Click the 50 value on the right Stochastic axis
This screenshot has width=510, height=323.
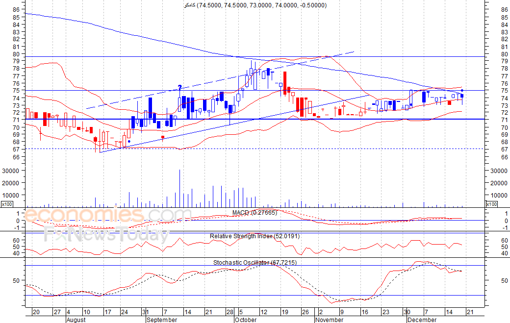505,280
